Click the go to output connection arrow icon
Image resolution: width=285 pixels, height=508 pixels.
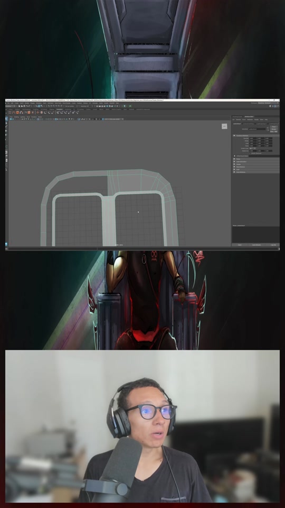coord(268,130)
